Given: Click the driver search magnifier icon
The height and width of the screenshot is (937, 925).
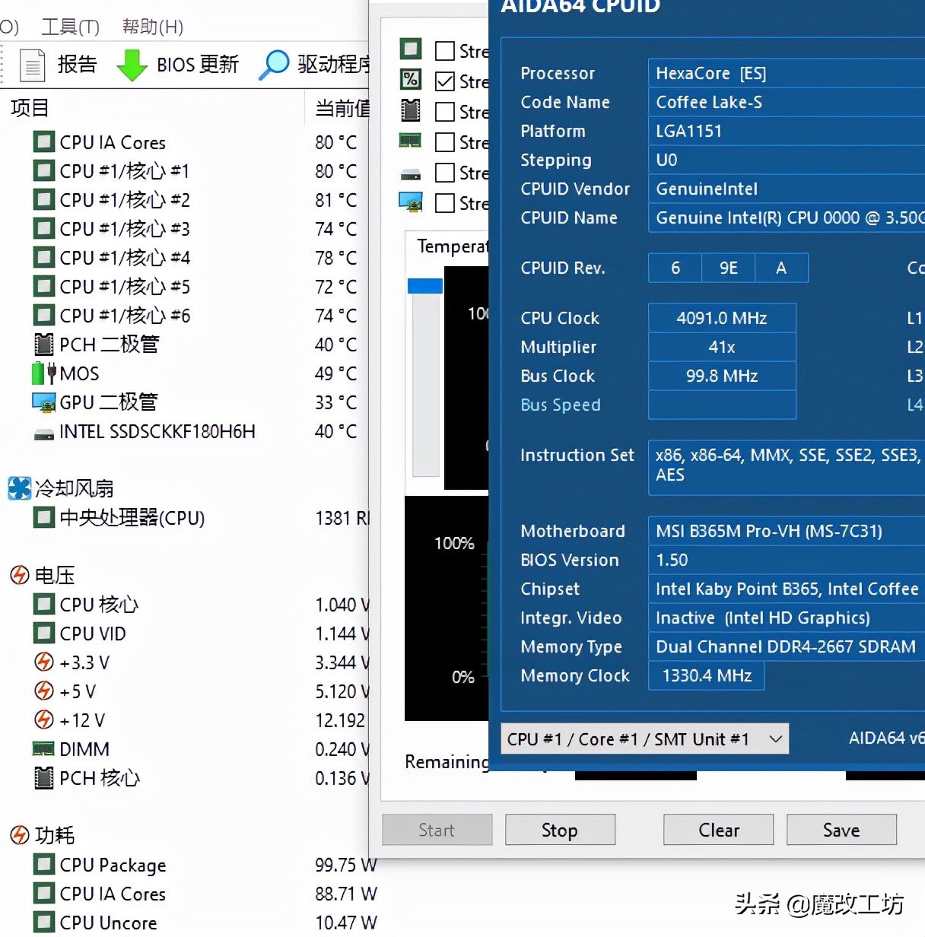Looking at the screenshot, I should 274,65.
